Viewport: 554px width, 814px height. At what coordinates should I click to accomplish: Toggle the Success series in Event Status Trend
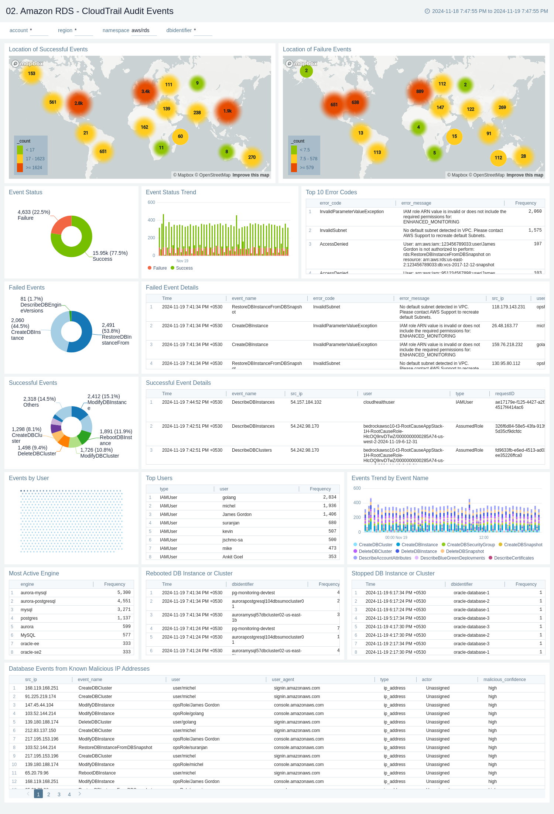click(x=182, y=268)
